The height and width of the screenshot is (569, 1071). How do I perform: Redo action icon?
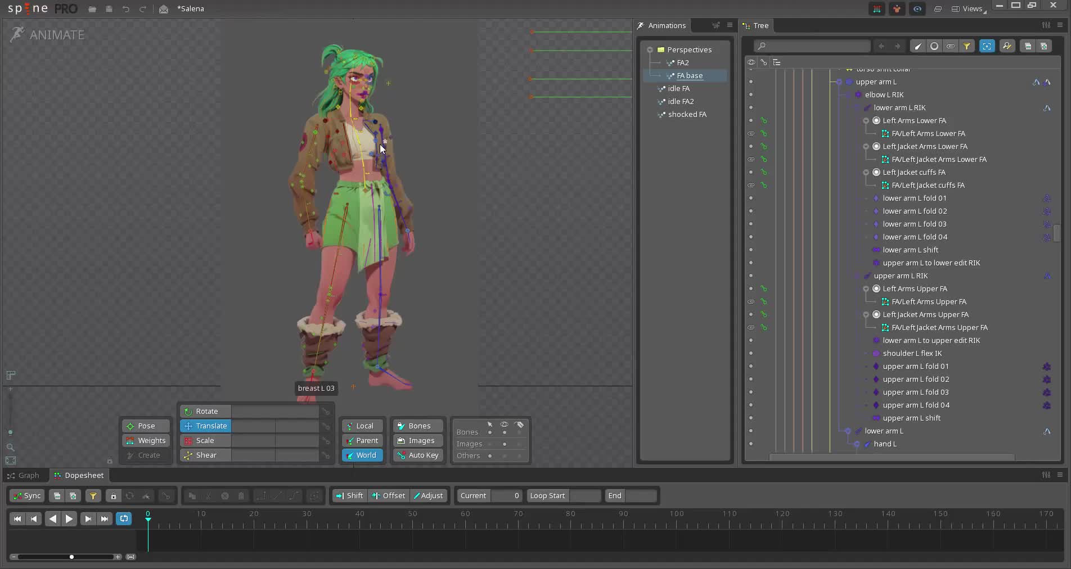143,9
